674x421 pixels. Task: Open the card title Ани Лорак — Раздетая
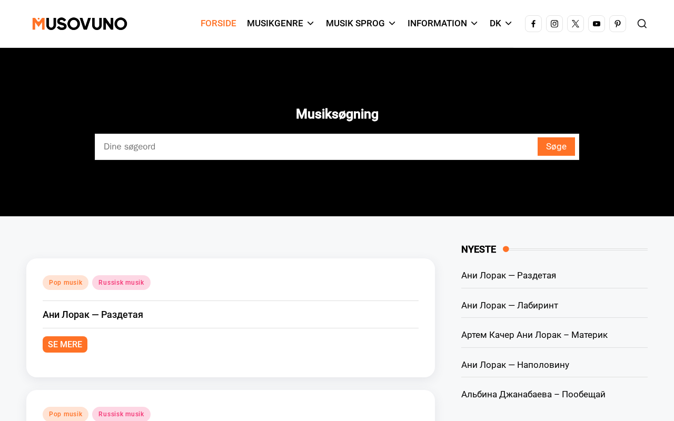point(93,315)
